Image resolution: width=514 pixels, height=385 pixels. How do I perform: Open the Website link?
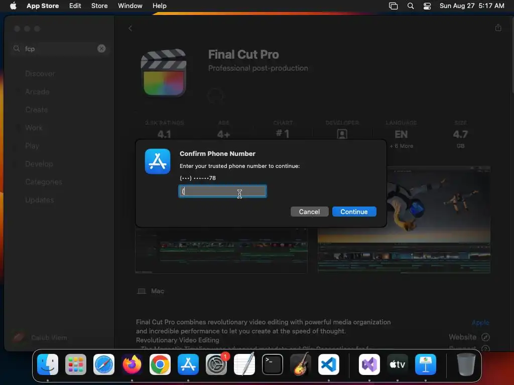pos(469,337)
